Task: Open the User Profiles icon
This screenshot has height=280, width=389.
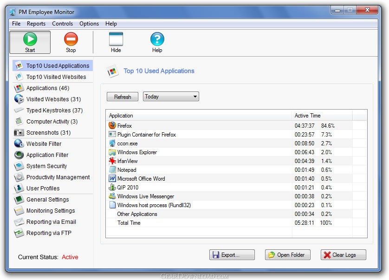Action: [19, 188]
